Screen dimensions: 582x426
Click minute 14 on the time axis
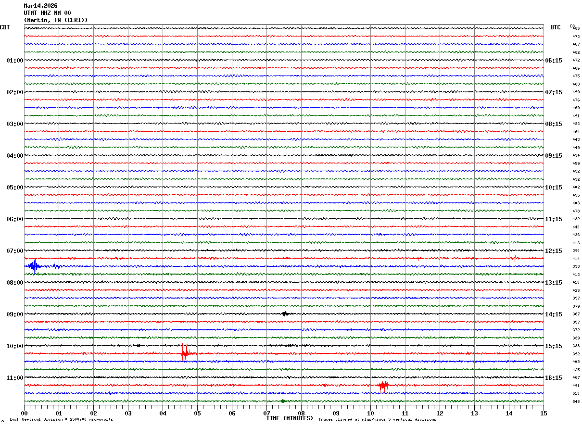509,413
